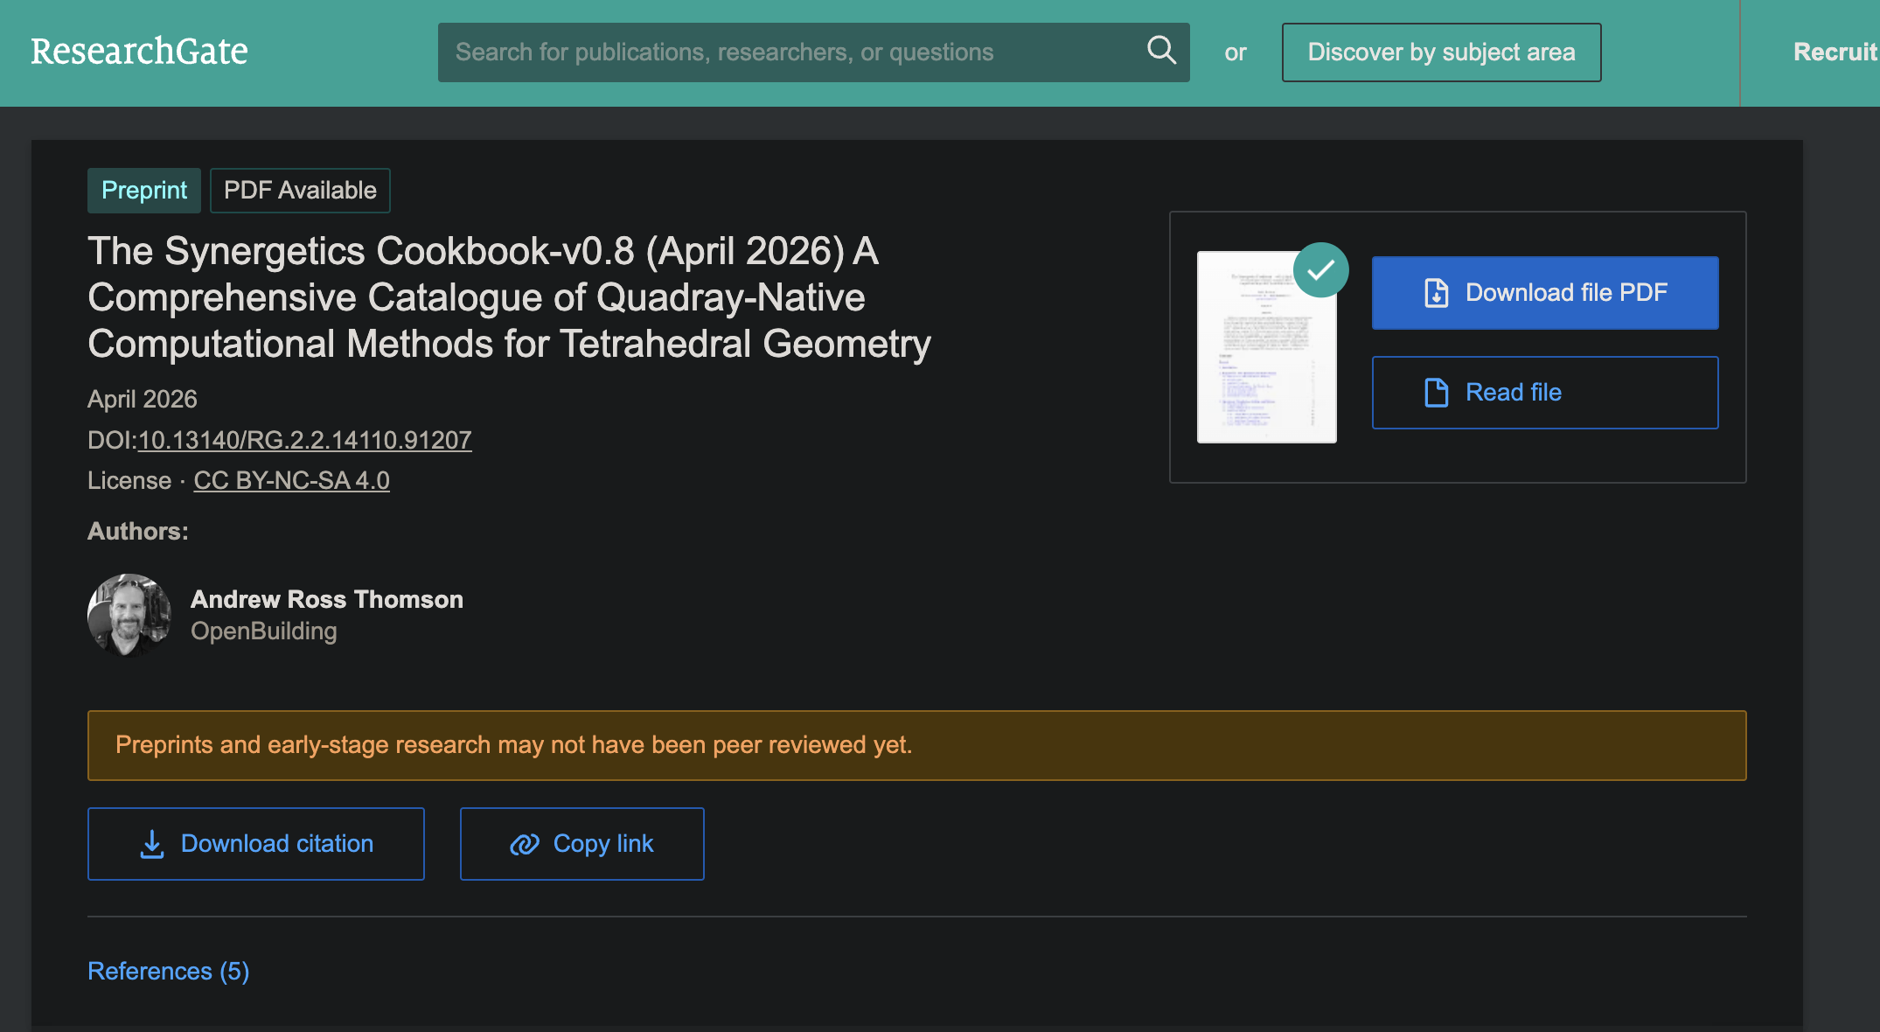The width and height of the screenshot is (1880, 1032).
Task: Open Andrew Ross Thomson's profile photo
Action: [129, 615]
